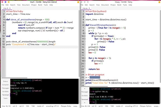The width and height of the screenshot is (161, 108).
Task: Click 'start_time = Time.now' line in tmp.rb
Action: pyautogui.click(x=18, y=14)
